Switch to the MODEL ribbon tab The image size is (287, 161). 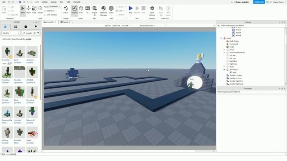45,2
